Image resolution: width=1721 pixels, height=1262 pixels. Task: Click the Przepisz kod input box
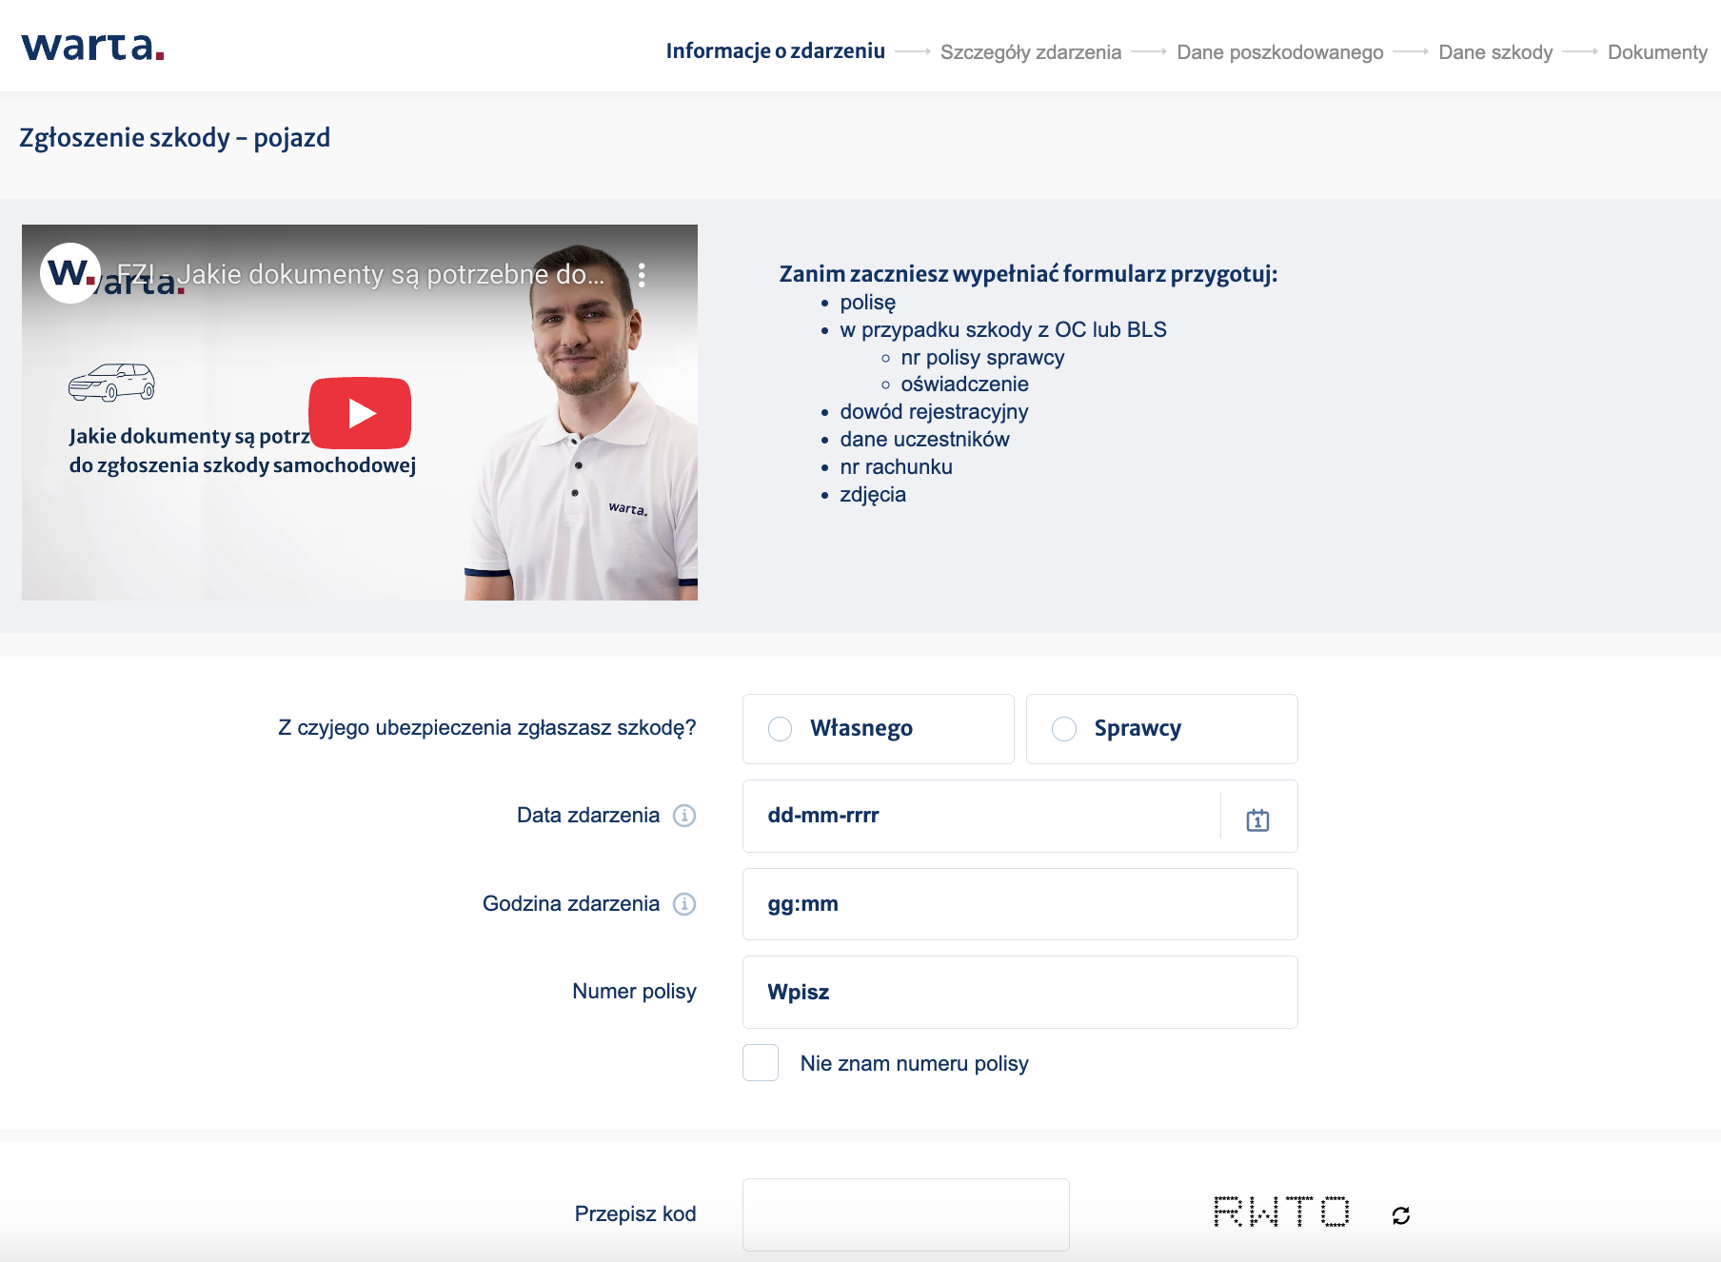(906, 1213)
